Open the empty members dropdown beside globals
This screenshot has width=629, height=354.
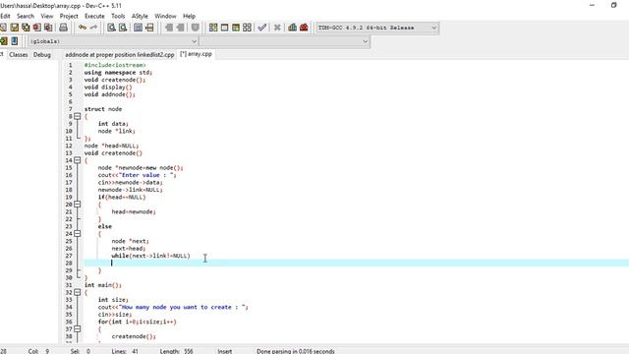[284, 41]
